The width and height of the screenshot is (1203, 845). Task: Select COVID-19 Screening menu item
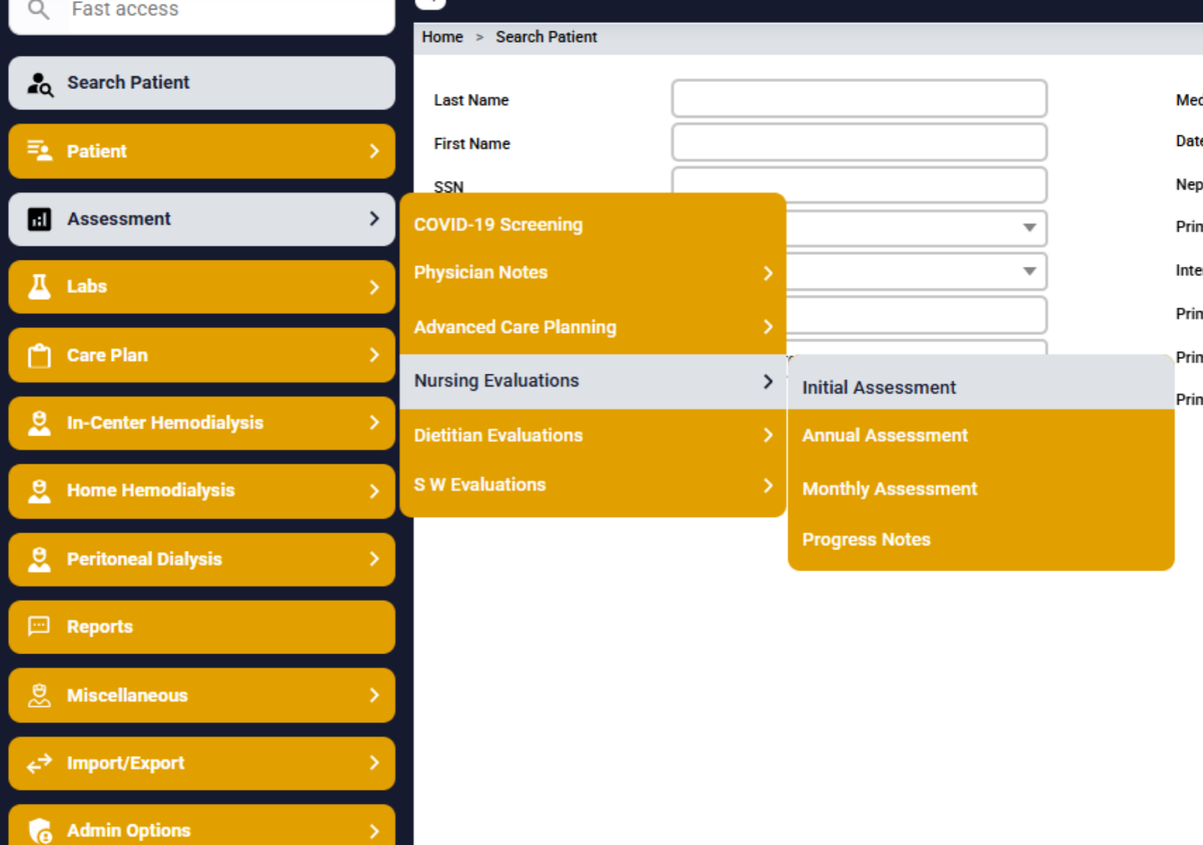tap(592, 225)
